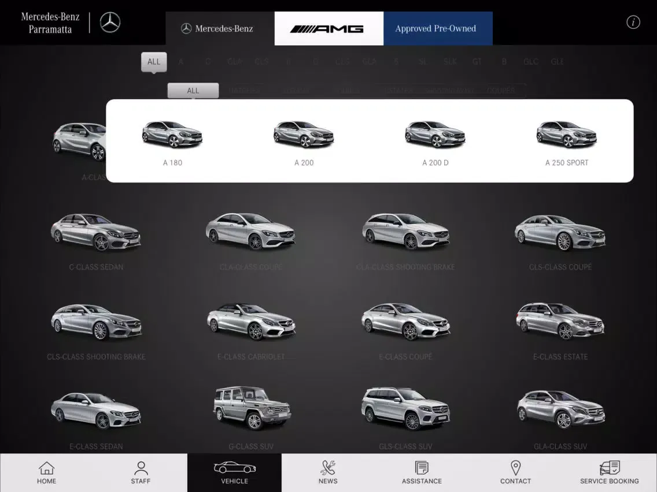
Task: Open the info icon in top corner
Action: click(633, 22)
